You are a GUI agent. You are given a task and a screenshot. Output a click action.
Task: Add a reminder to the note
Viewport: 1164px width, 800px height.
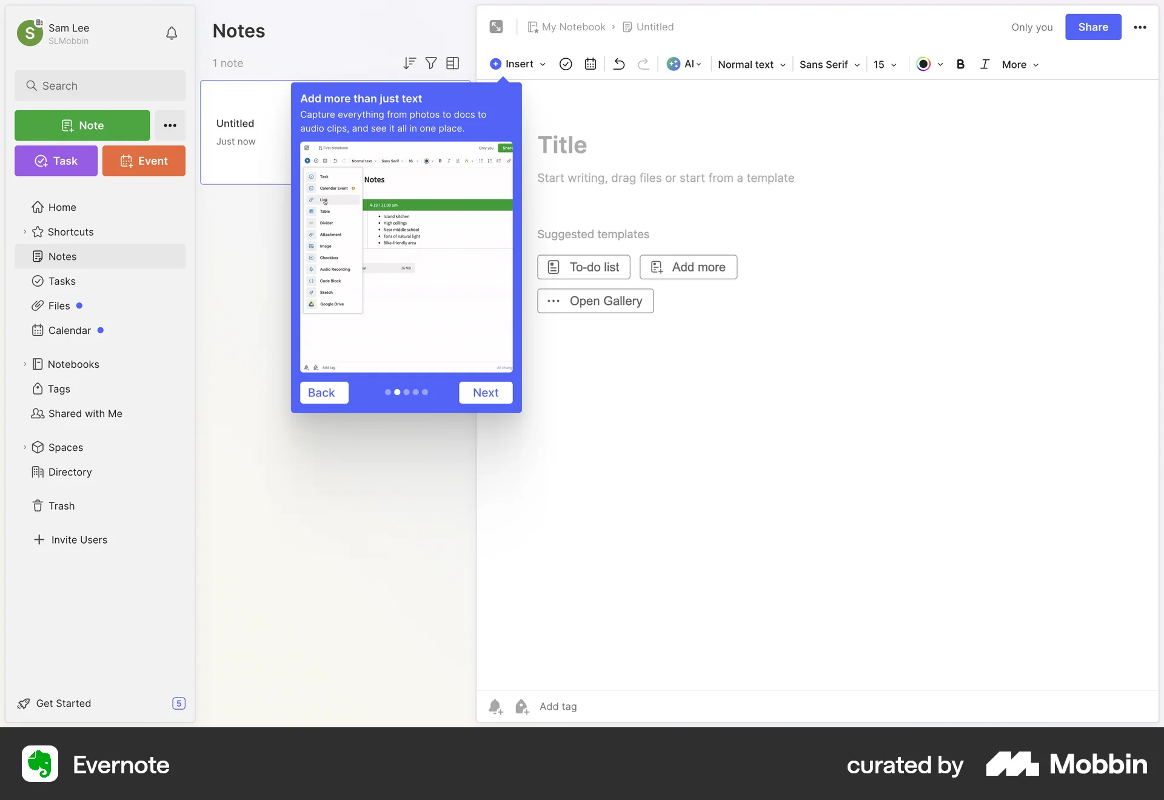[x=495, y=706]
